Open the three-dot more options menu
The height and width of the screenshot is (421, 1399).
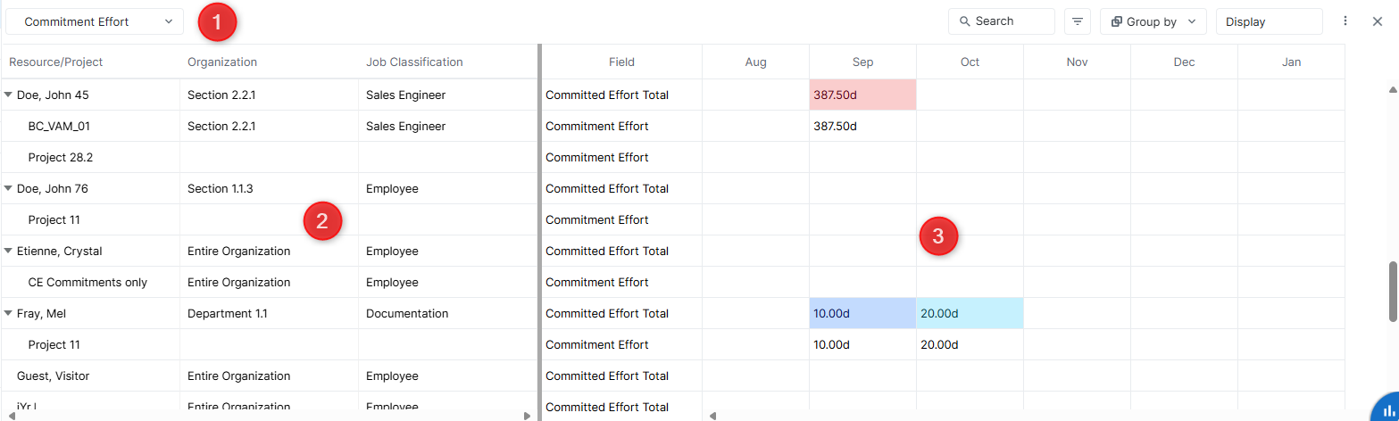click(1345, 21)
